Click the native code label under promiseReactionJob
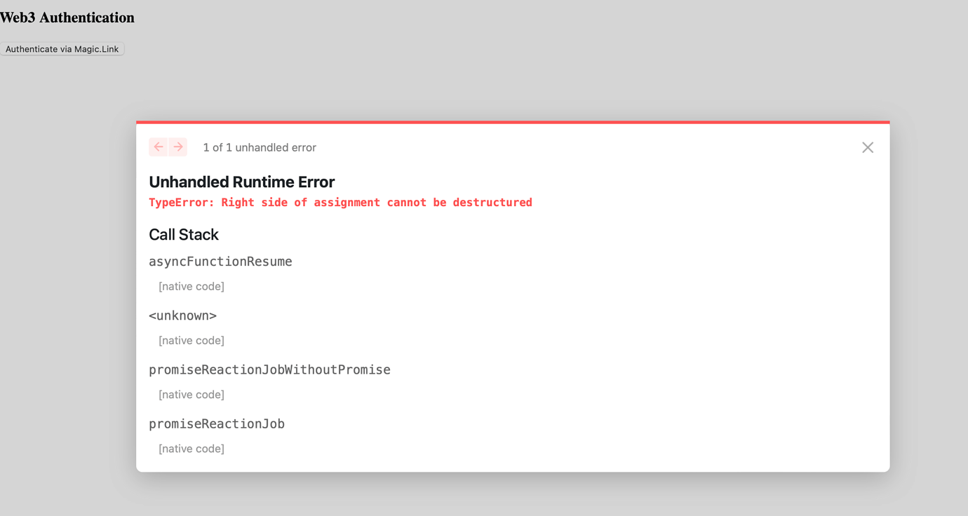This screenshot has width=968, height=516. (191, 448)
